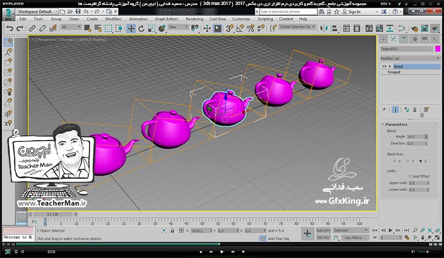The image size is (444, 258).
Task: Open the Selected key mode dropdown
Action: pos(351,230)
